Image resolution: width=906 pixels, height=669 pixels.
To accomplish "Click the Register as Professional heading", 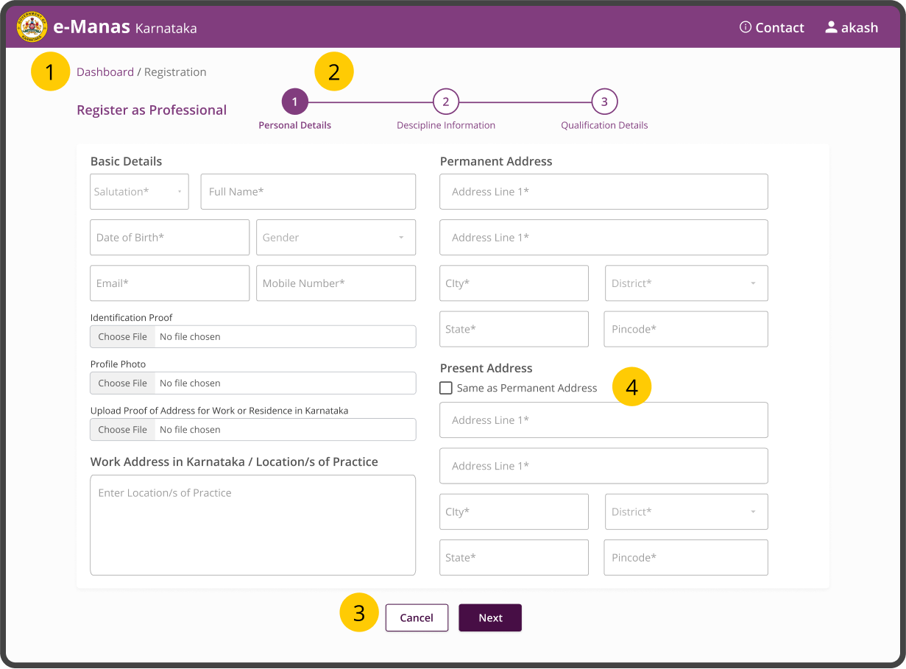I will coord(152,110).
